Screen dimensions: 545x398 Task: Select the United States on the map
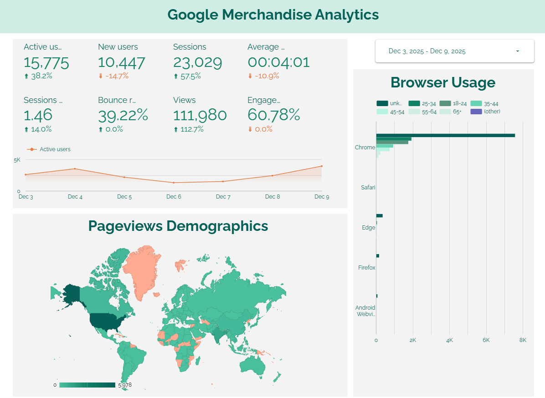click(106, 321)
